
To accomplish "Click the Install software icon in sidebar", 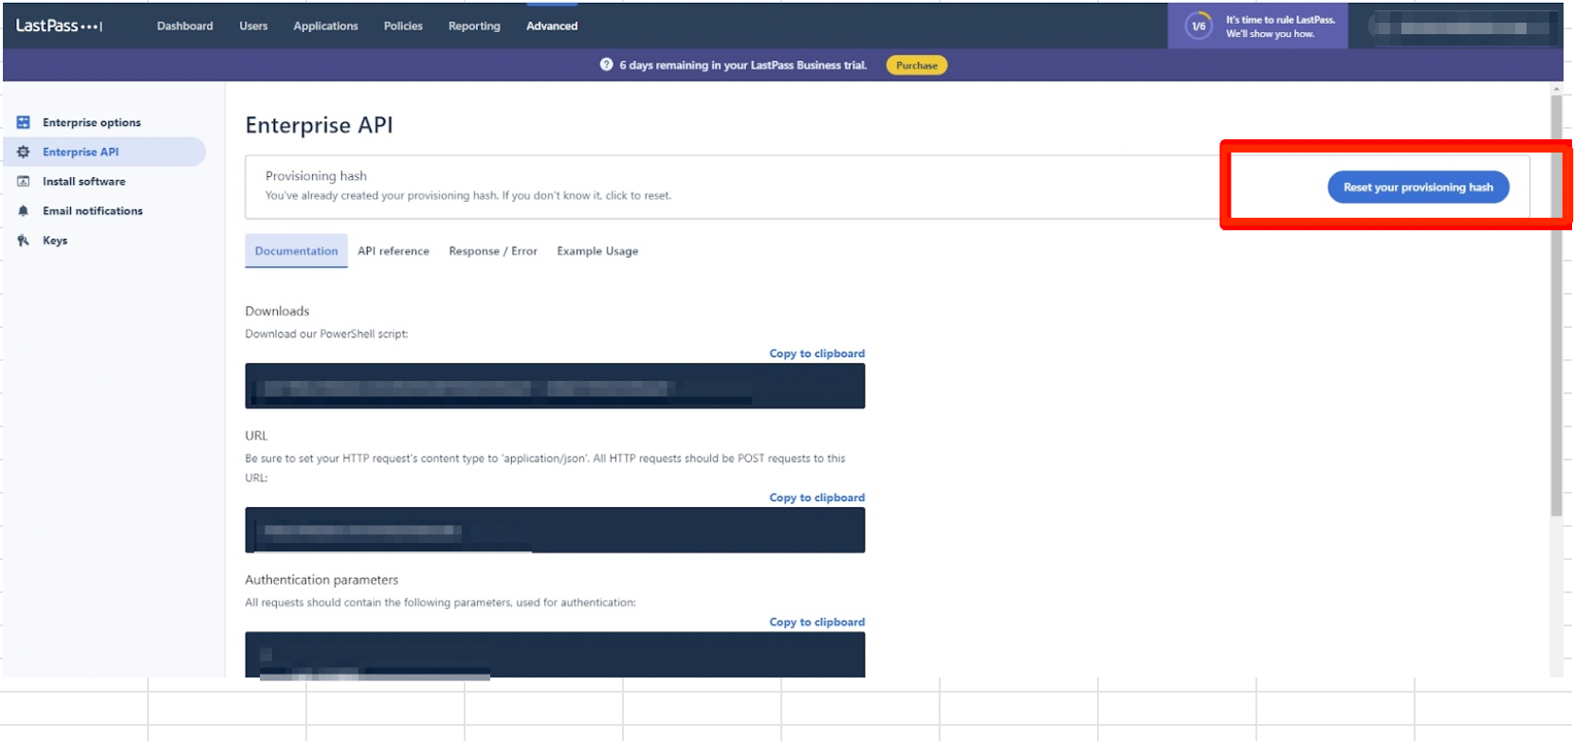I will (x=24, y=181).
